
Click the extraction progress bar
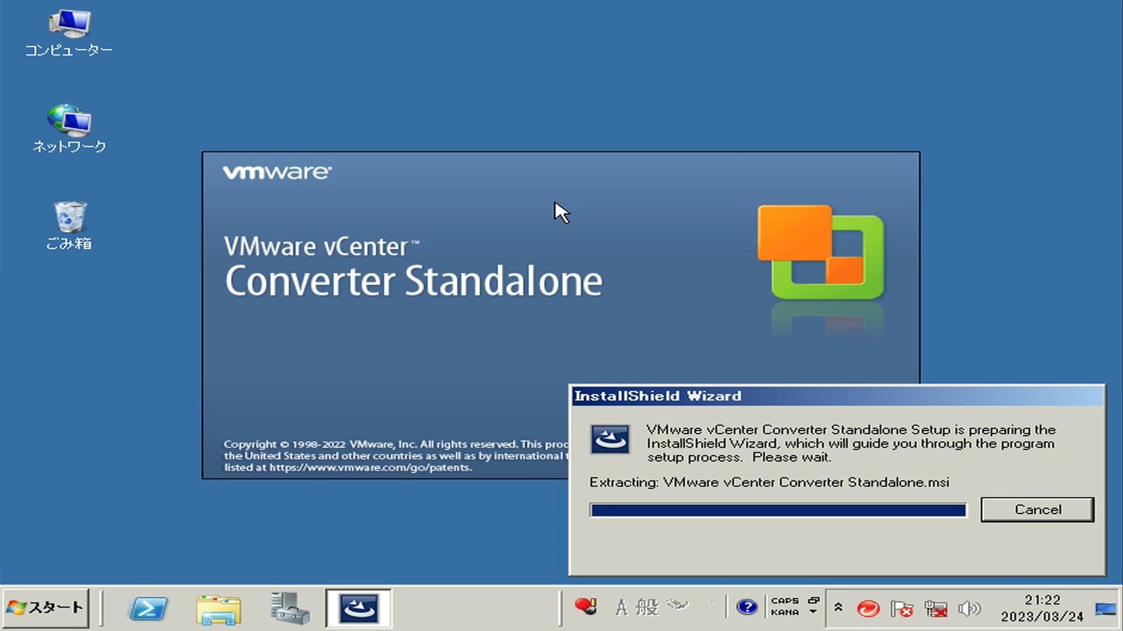pos(778,510)
